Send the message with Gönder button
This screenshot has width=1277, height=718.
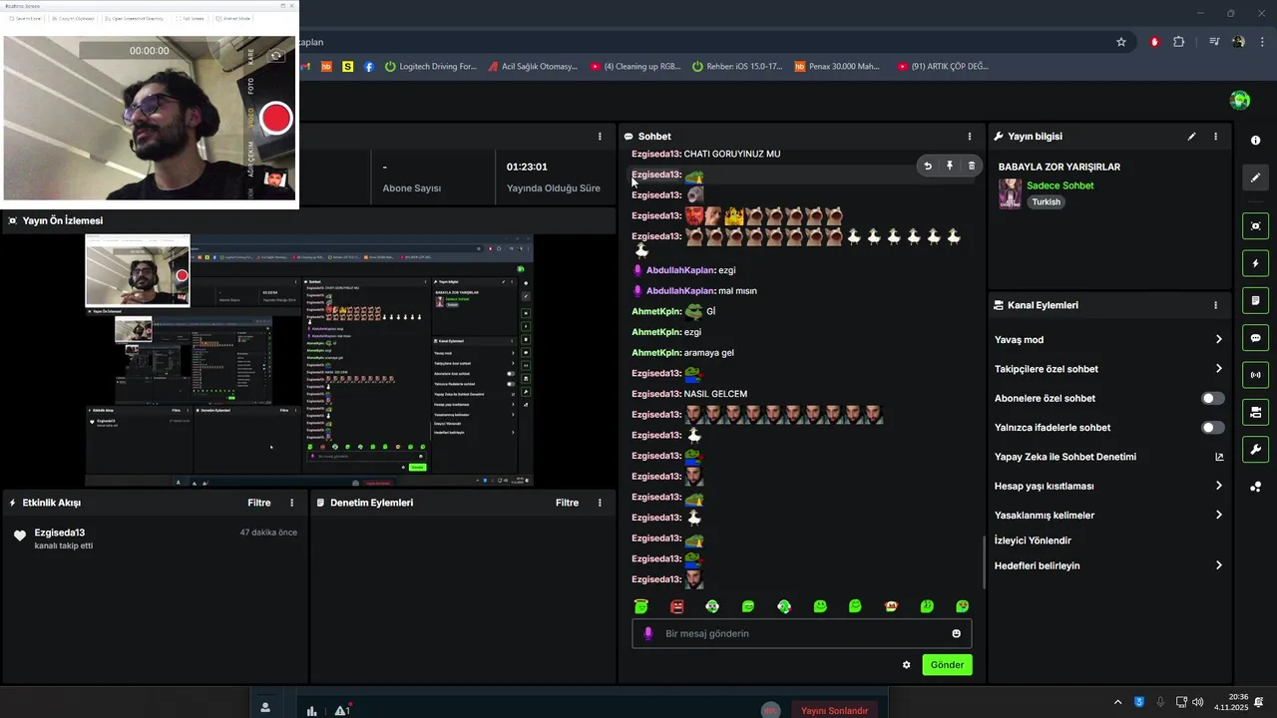(947, 665)
